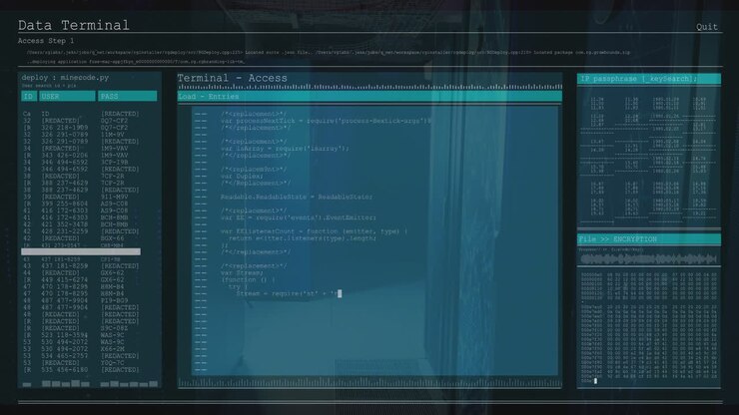Click the deploy : minecode.py title

click(65, 77)
